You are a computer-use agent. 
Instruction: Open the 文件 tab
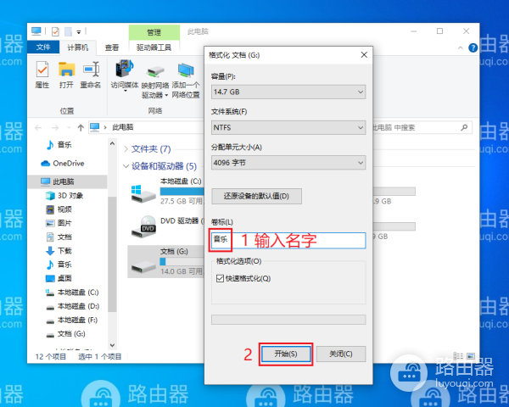click(x=43, y=47)
